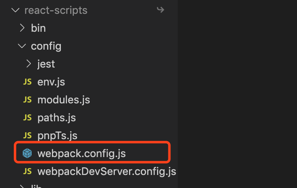The image size is (297, 188).
Task: Collapse the config folder chevron
Action: 22,46
